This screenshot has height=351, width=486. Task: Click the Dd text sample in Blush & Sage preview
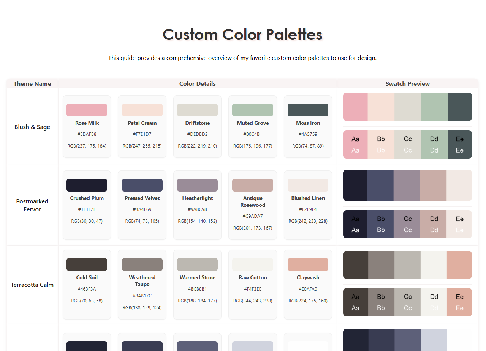[x=434, y=145]
